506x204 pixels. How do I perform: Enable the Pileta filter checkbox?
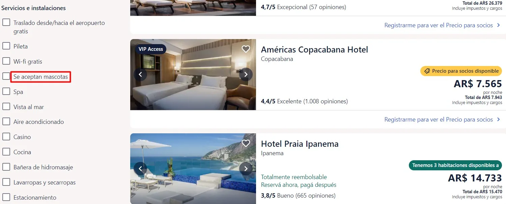[x=6, y=46]
